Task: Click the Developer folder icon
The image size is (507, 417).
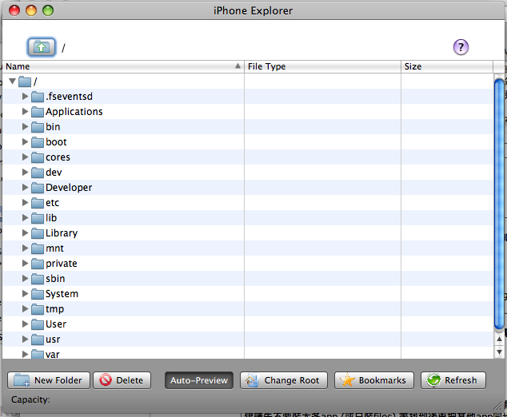Action: pos(38,188)
